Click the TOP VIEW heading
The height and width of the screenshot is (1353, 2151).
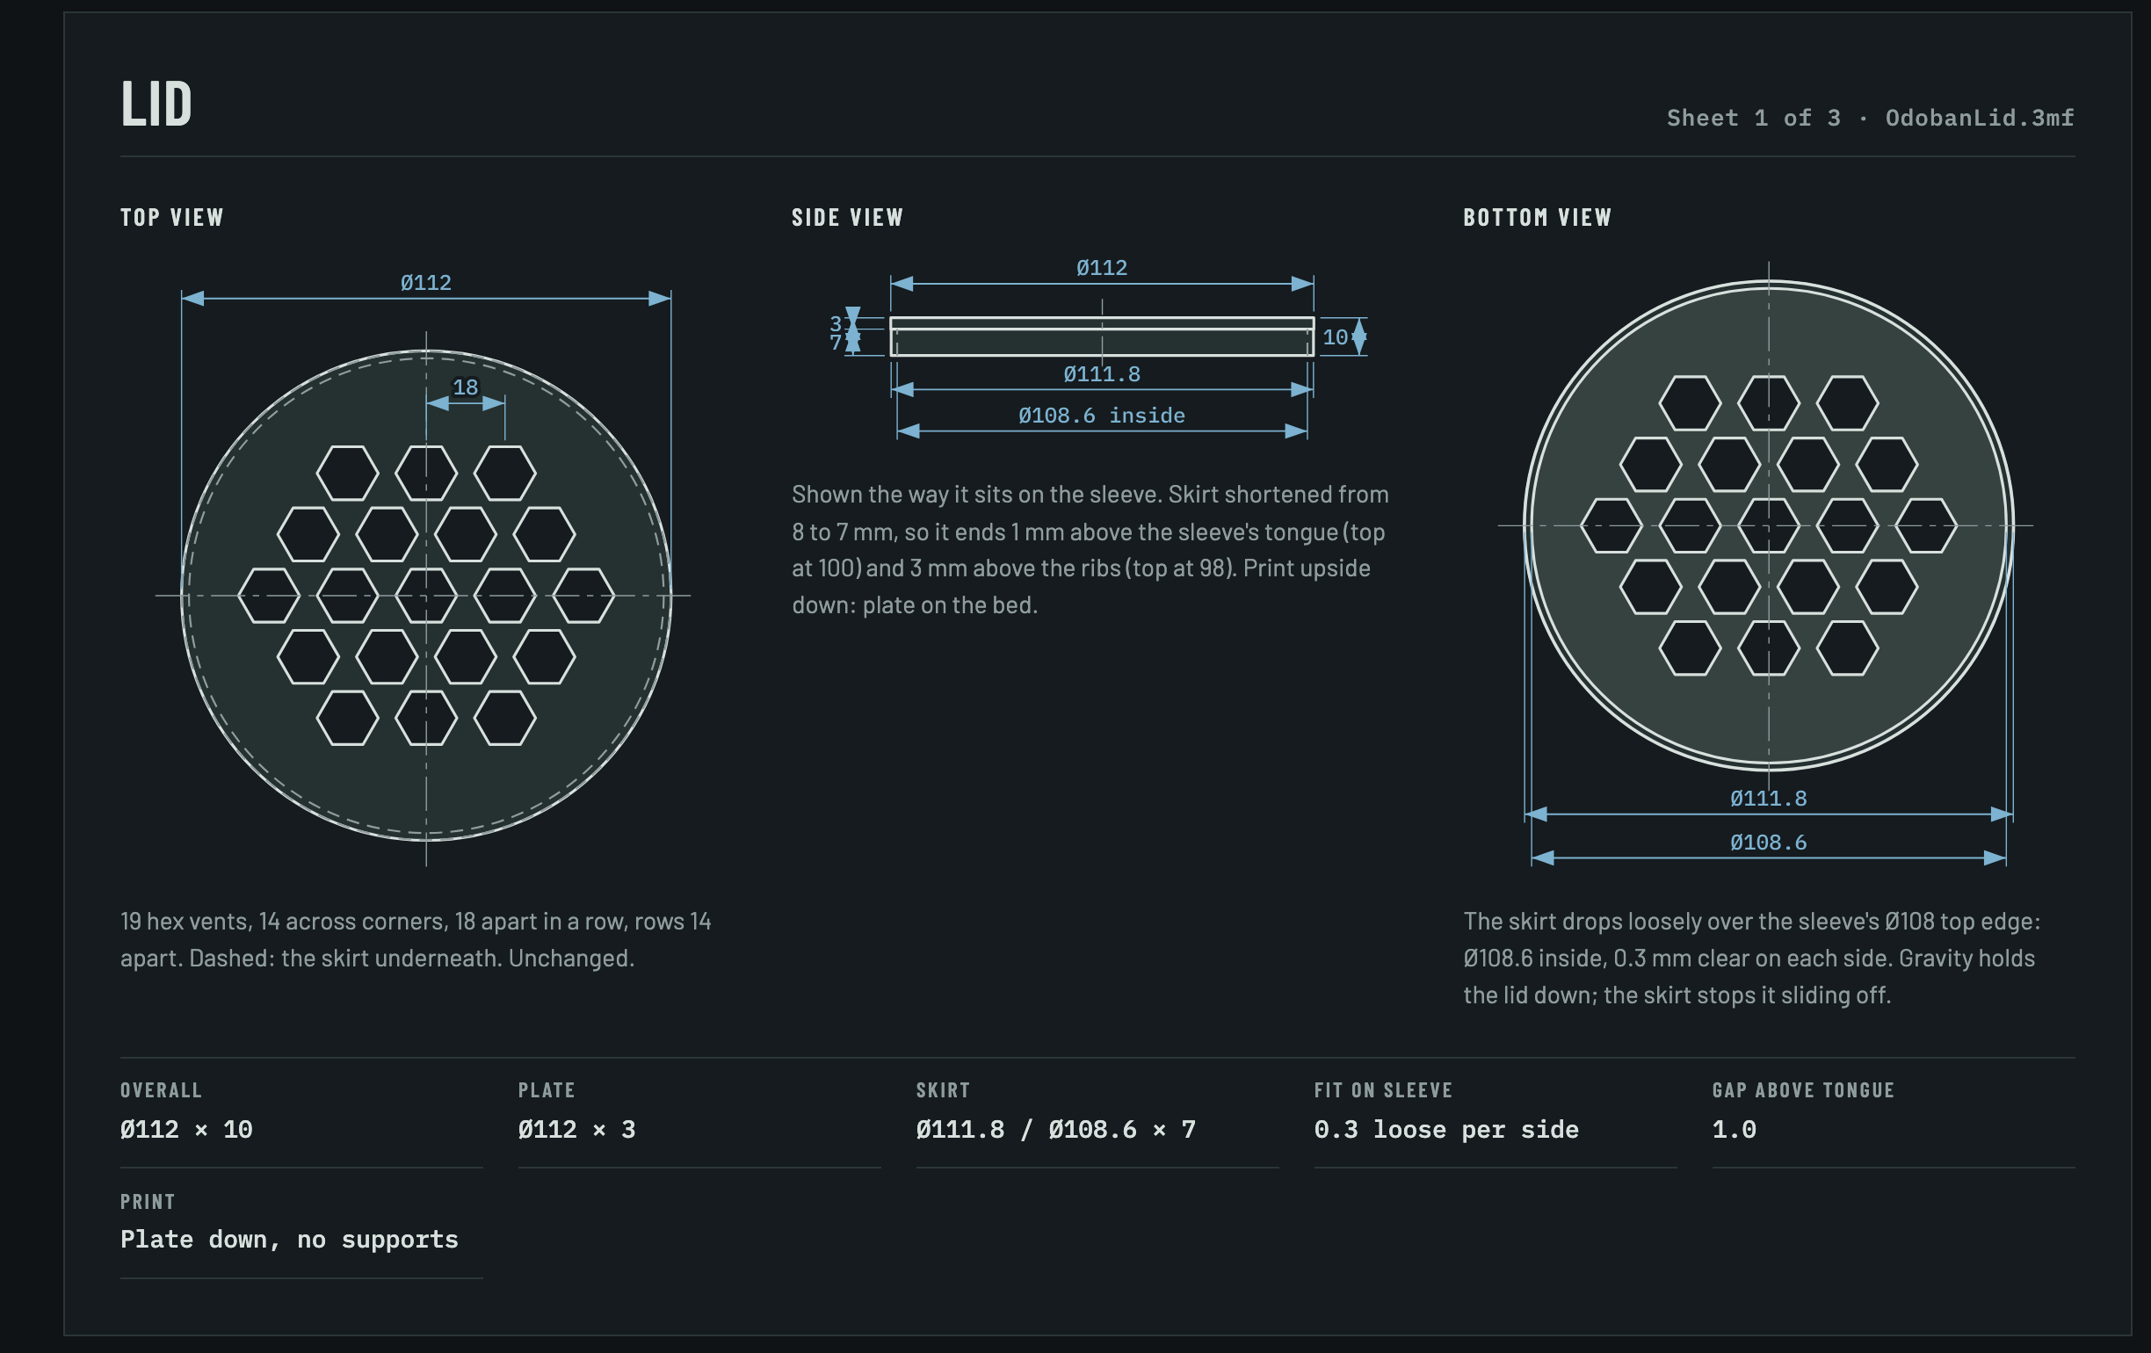172,217
